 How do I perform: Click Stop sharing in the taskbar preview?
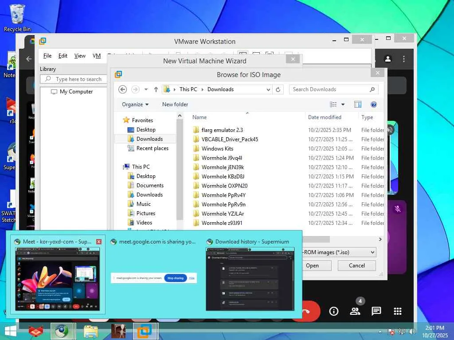pyautogui.click(x=176, y=278)
